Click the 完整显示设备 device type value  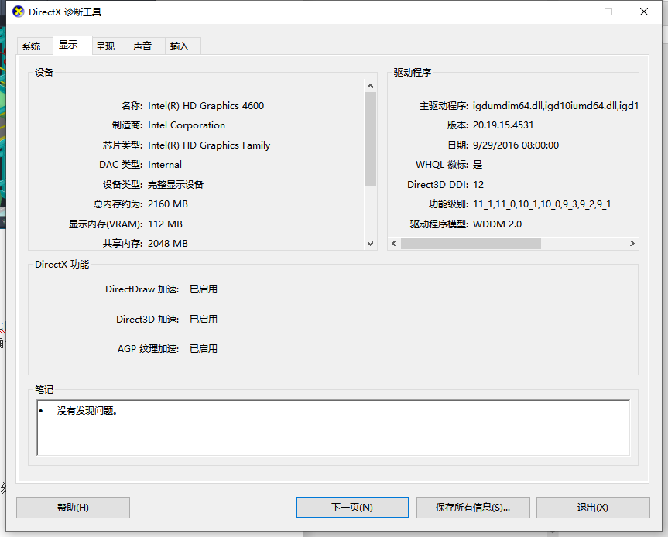(176, 184)
